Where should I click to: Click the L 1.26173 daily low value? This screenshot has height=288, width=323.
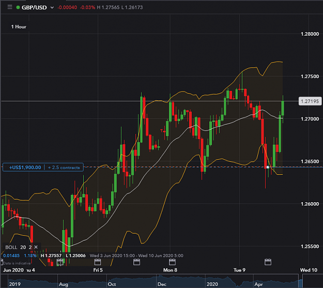[132, 8]
